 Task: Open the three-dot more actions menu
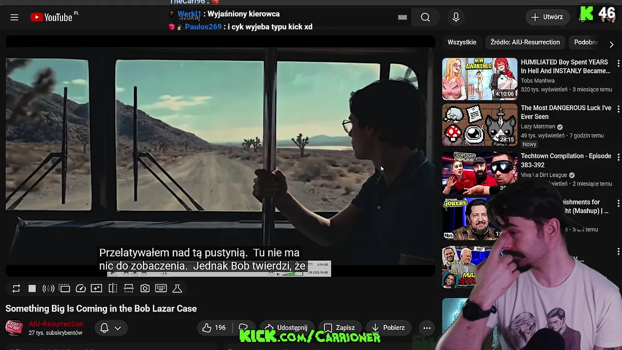pos(427,328)
